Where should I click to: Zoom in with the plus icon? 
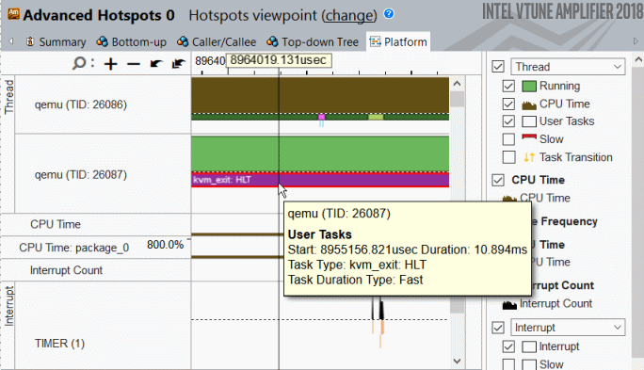(110, 64)
